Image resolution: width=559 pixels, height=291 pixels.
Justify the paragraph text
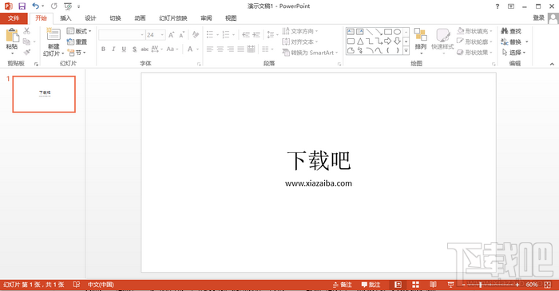tap(241, 49)
